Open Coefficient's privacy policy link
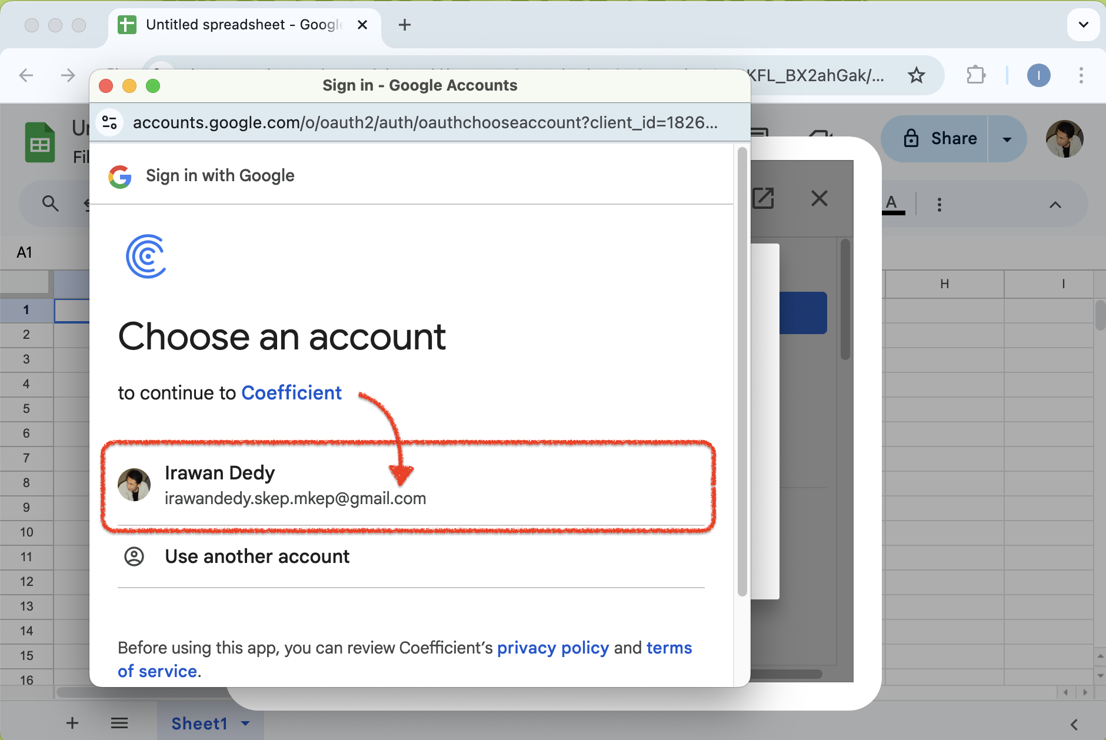 coord(553,648)
